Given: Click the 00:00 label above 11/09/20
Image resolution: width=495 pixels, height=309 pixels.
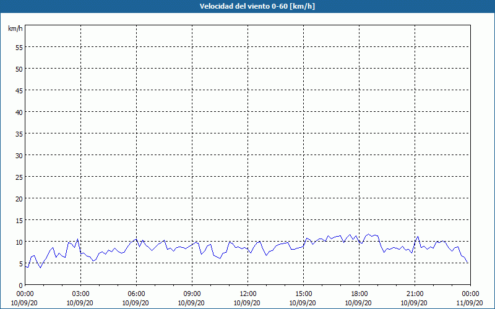Looking at the screenshot, I should [x=470, y=294].
